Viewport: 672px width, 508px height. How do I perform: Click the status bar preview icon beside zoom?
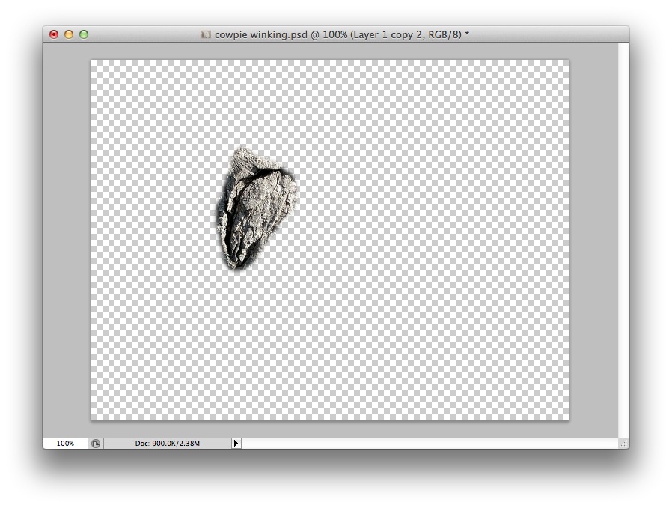point(96,444)
